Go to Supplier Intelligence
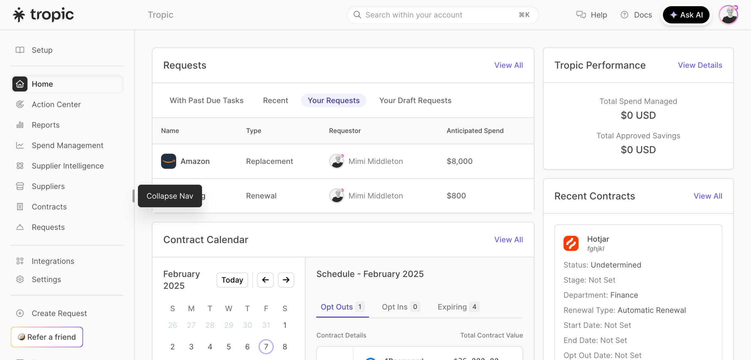Viewport: 751px width, 360px height. [x=67, y=166]
